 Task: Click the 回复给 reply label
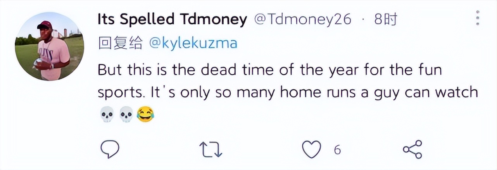[121, 43]
